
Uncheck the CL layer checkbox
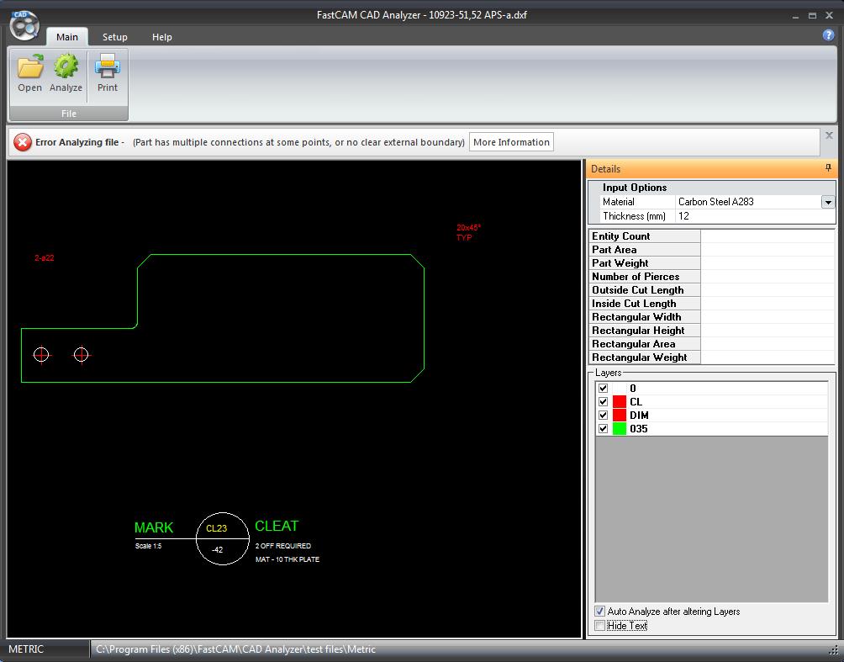(x=603, y=401)
